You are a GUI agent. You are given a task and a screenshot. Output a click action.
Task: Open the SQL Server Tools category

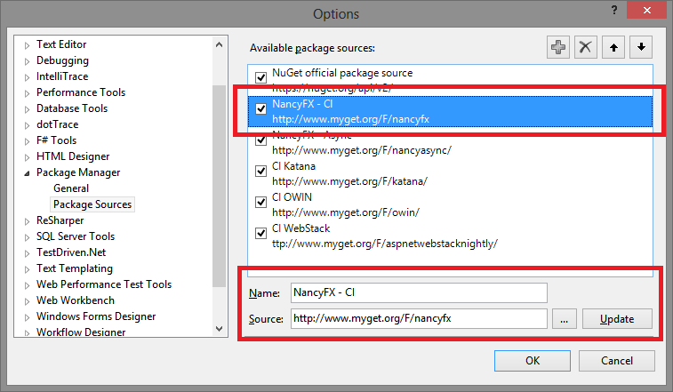76,236
